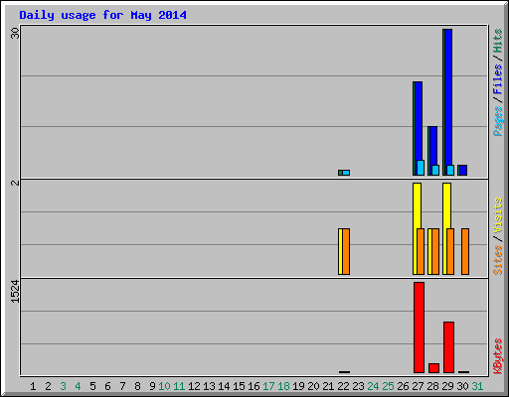
Task: Click day 7 on the x-axis
Action: pyautogui.click(x=122, y=386)
